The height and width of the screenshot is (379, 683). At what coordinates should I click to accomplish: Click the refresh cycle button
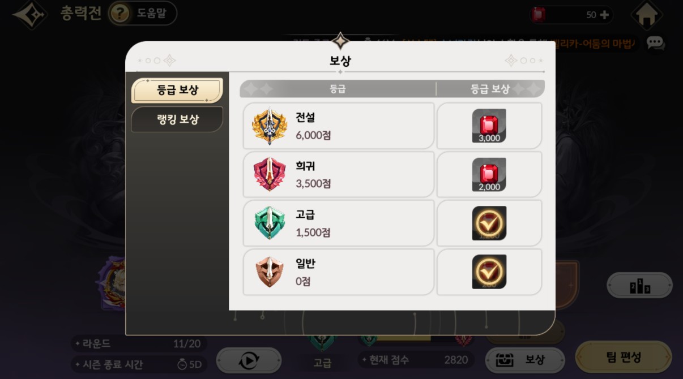click(249, 361)
